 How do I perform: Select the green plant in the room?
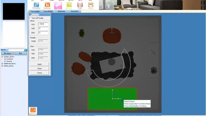point(81,33)
